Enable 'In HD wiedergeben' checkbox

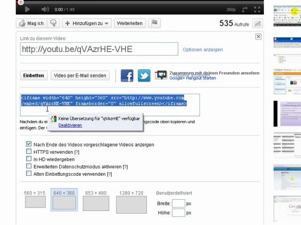click(x=29, y=159)
